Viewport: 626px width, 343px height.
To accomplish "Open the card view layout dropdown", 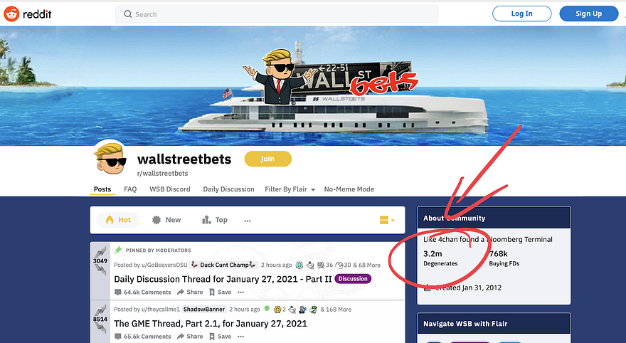I will [387, 220].
